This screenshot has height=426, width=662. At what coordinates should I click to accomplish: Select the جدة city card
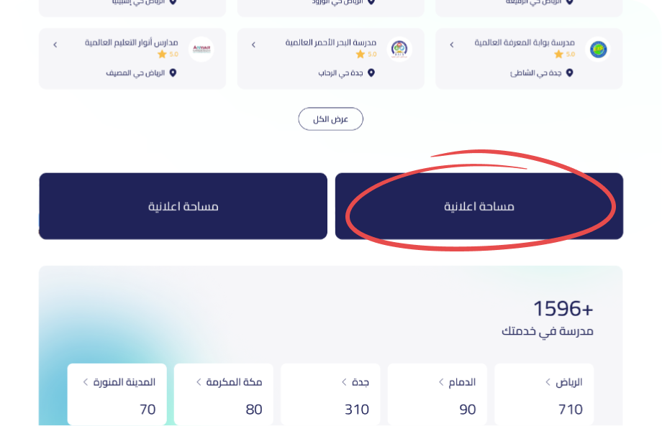pos(330,394)
